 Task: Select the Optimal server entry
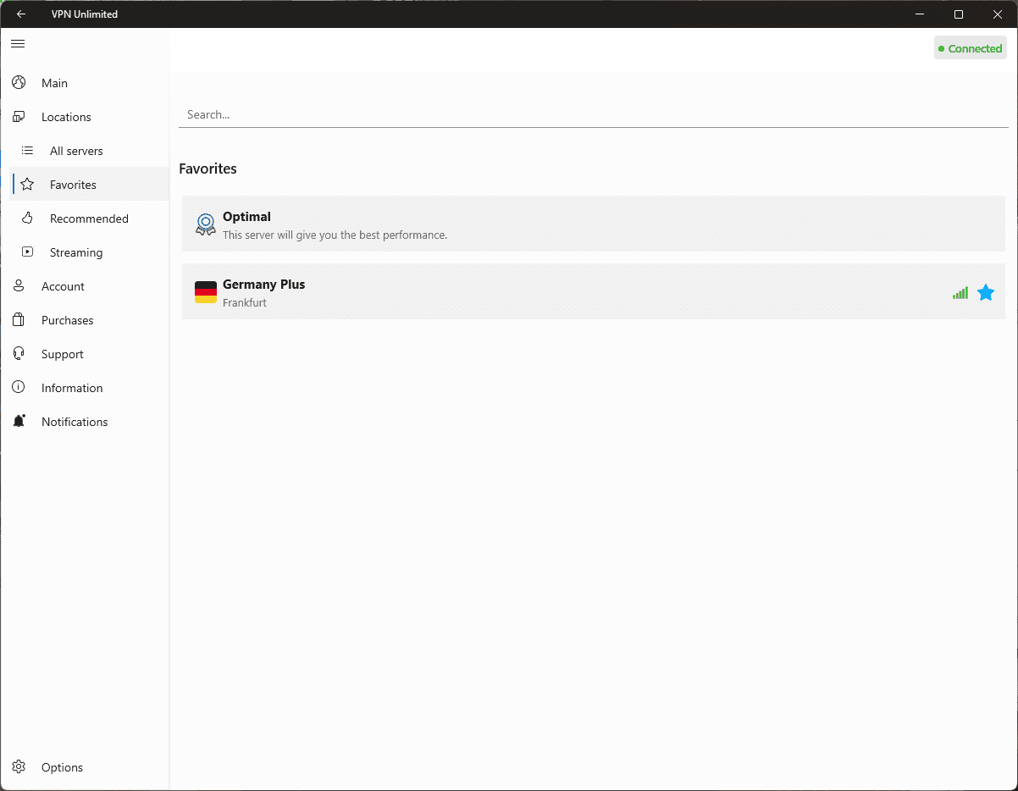(593, 224)
